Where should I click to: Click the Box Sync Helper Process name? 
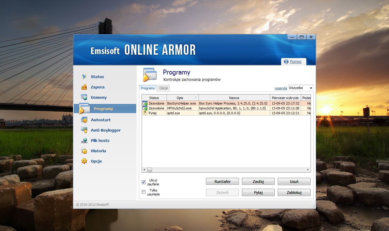(x=234, y=103)
